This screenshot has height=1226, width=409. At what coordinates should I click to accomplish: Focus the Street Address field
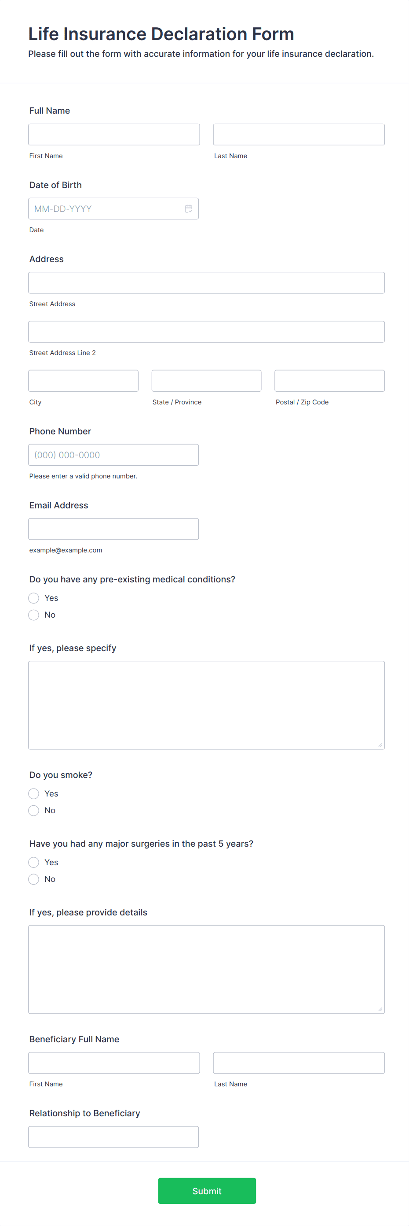coord(206,282)
